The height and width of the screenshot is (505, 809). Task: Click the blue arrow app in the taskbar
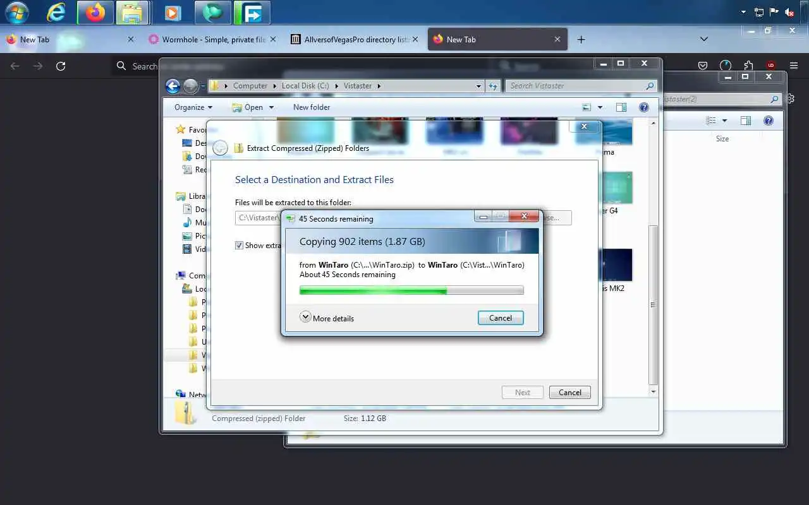(x=252, y=12)
